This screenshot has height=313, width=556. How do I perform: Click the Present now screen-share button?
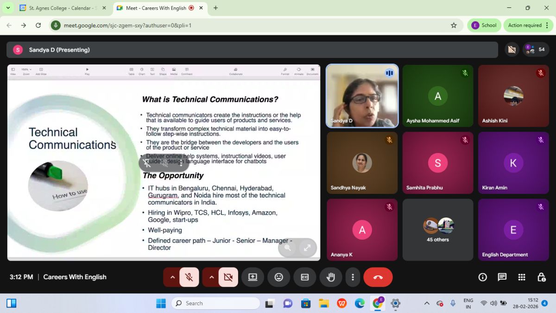[253, 277]
